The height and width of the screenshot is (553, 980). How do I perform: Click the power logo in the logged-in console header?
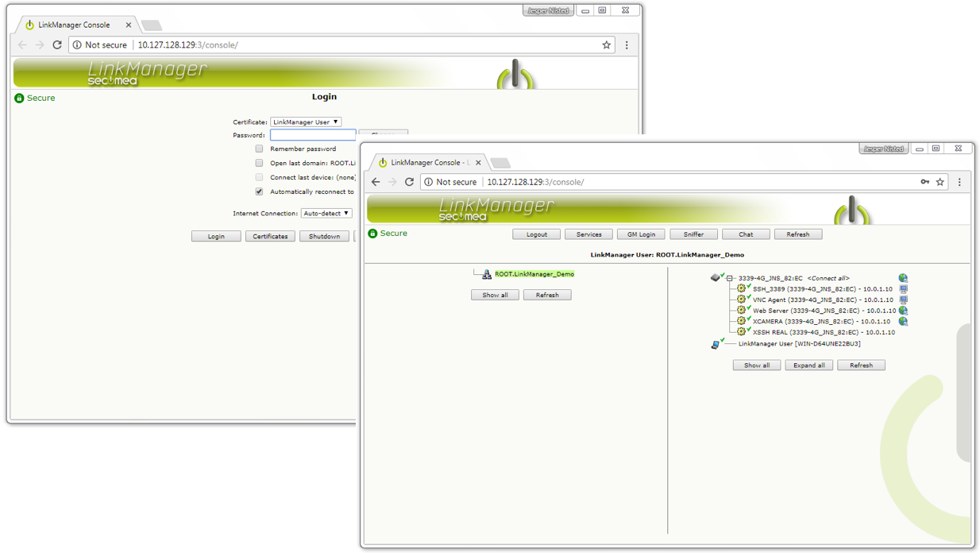coord(851,211)
